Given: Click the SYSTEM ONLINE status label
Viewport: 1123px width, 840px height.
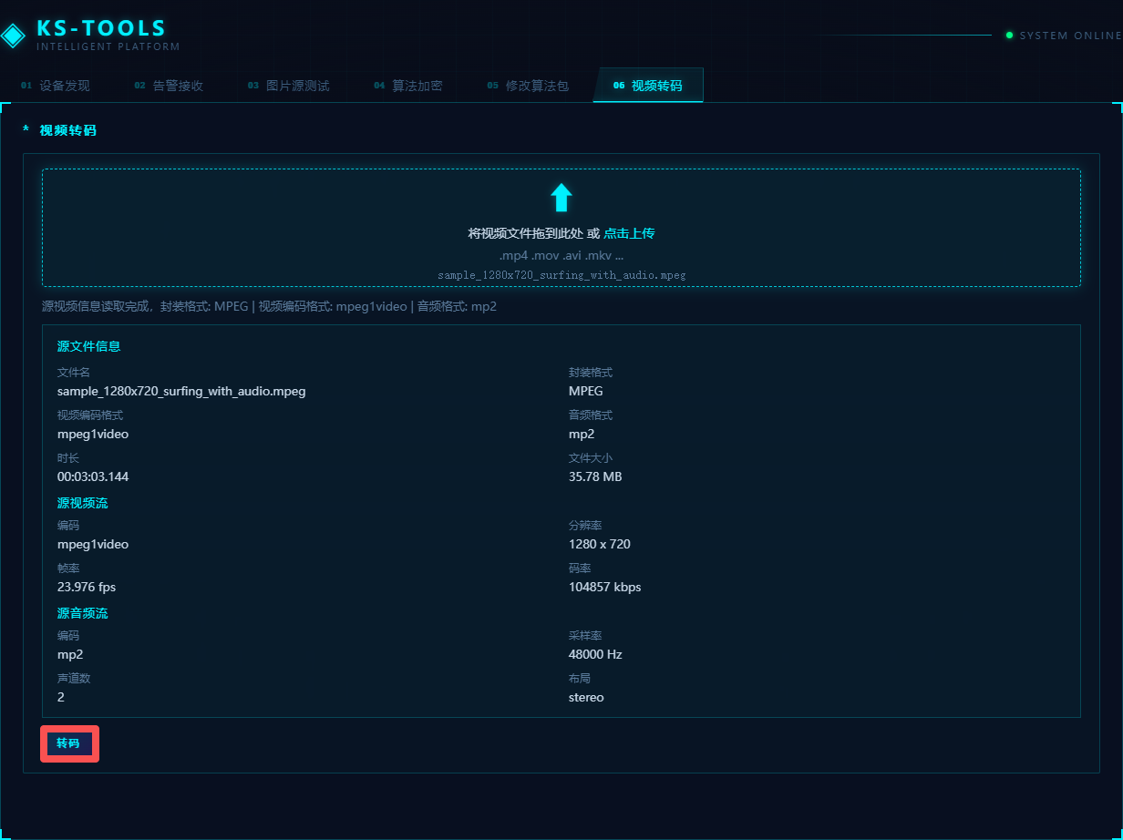Looking at the screenshot, I should 1070,36.
